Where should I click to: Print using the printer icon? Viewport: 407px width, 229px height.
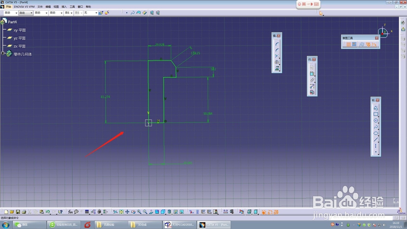coord(24,212)
